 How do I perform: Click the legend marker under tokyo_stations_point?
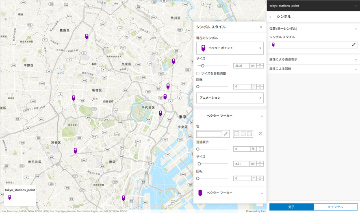pyautogui.click(x=10, y=197)
